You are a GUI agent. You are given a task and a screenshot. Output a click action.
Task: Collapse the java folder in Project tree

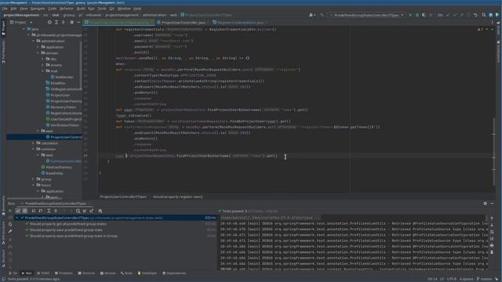(24, 29)
